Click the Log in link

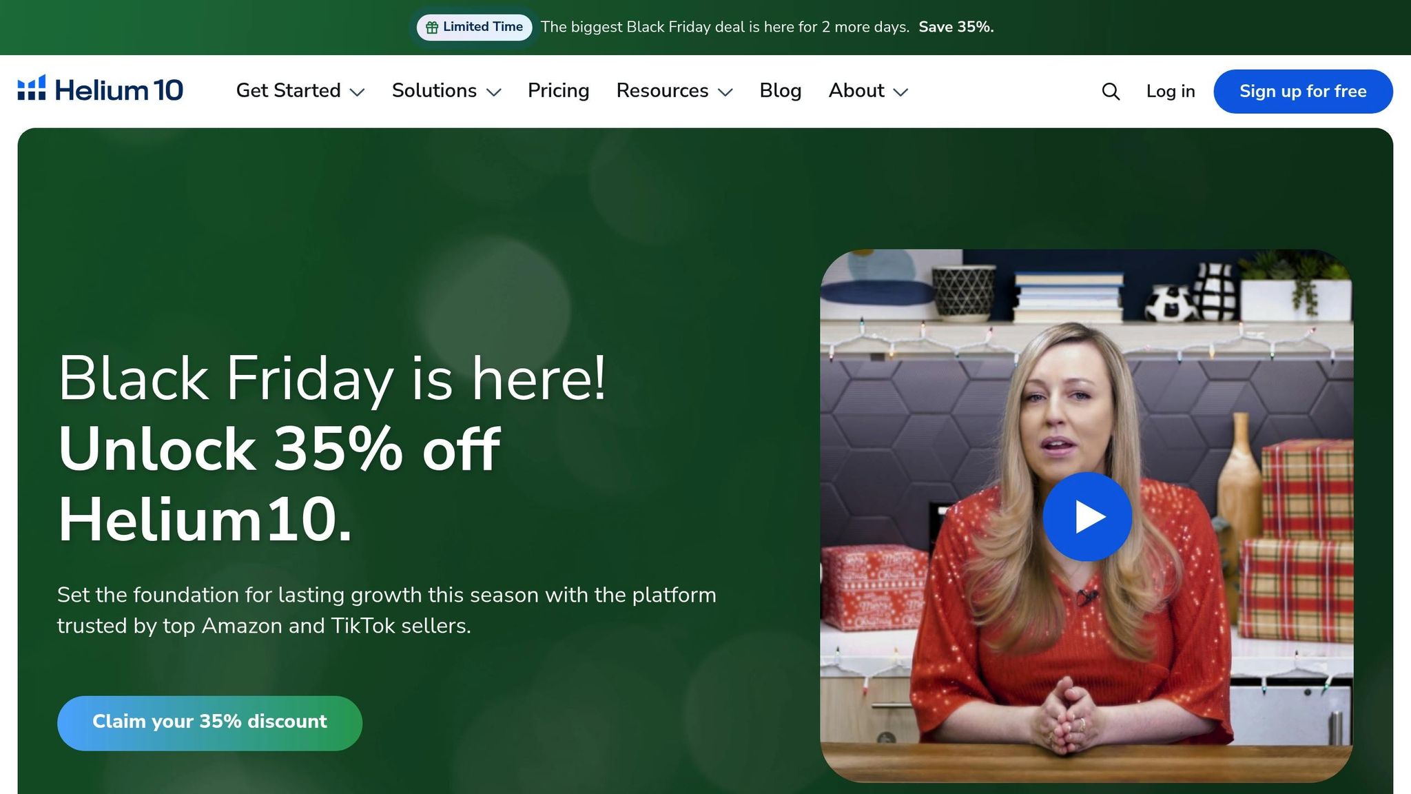pos(1171,92)
